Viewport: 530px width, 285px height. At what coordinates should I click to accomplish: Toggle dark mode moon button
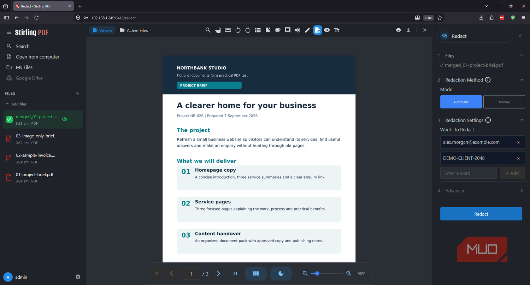[281, 274]
